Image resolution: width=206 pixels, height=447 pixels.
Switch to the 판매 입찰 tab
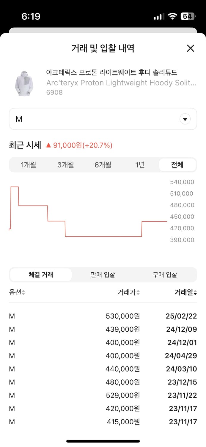(x=102, y=274)
